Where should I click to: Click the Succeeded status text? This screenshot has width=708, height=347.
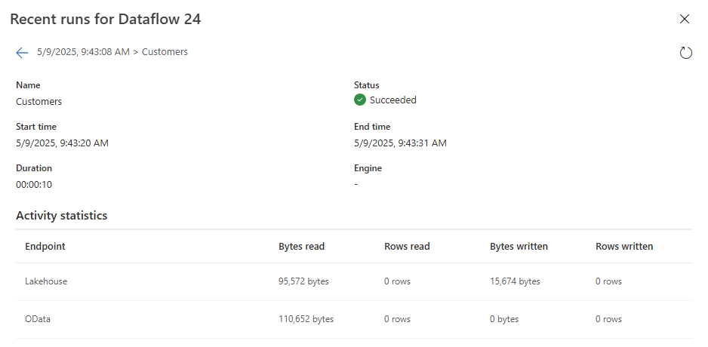point(392,100)
